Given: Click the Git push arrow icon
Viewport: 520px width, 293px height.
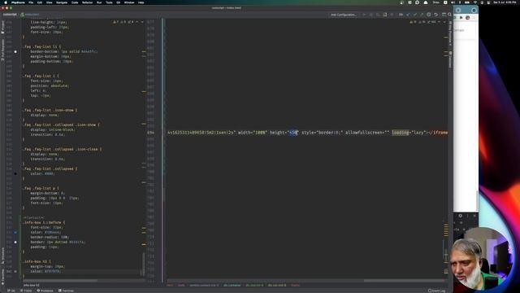Looking at the screenshot, I should pyautogui.click(x=422, y=15).
